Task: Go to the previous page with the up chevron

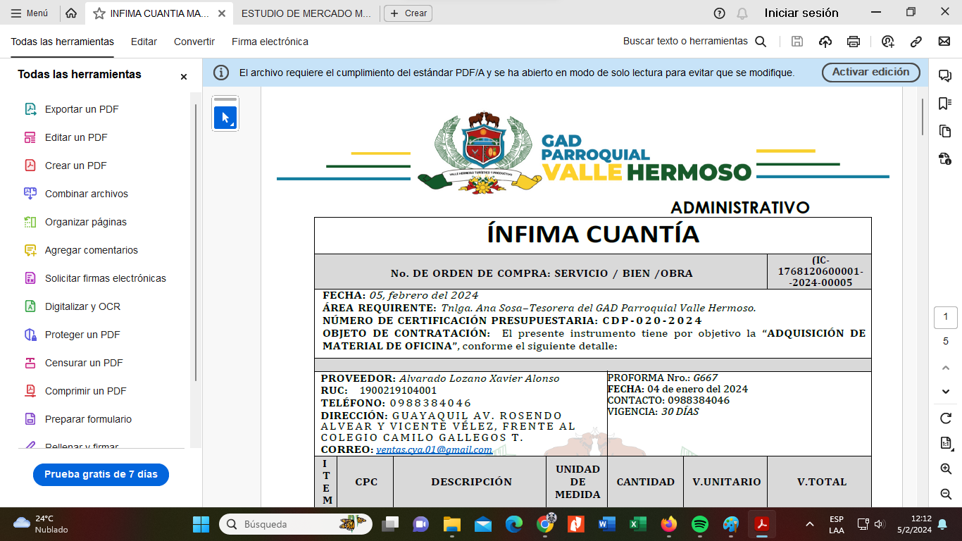Action: tap(946, 368)
